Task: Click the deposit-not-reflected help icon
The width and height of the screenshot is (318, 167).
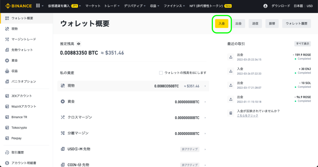Action: pyautogui.click(x=231, y=113)
